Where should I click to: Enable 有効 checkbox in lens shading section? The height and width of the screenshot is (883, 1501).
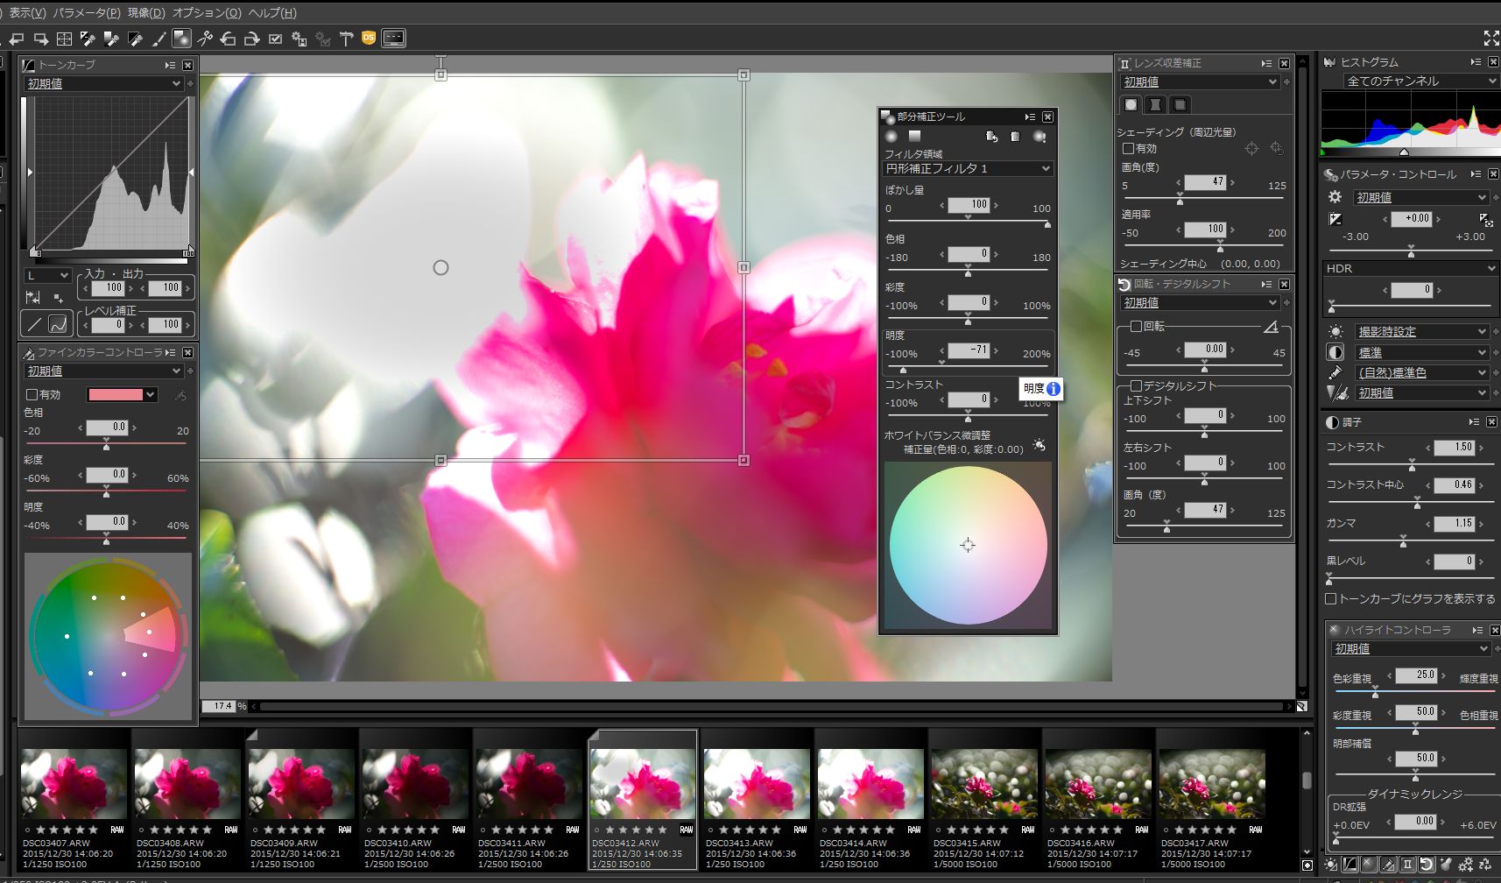(1129, 149)
